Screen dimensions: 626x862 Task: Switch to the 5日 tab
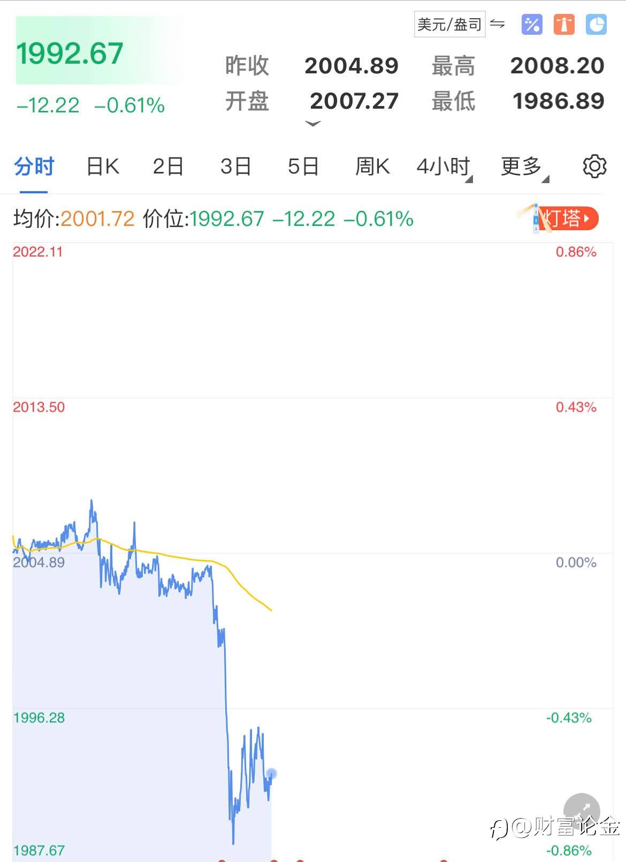tap(303, 167)
